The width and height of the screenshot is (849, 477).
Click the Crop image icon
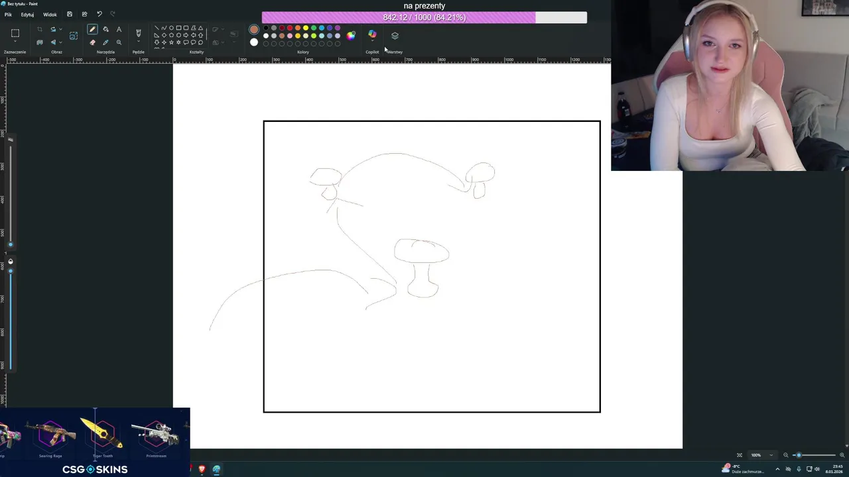[x=40, y=29]
